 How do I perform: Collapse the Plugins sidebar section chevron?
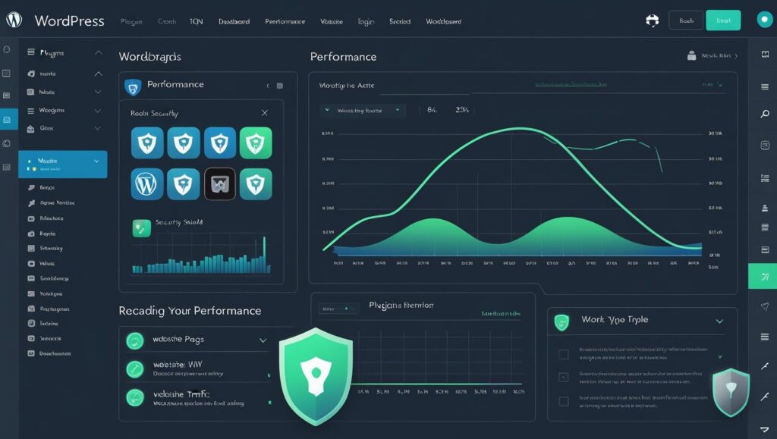click(98, 52)
